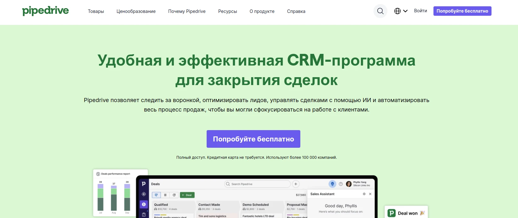The width and height of the screenshot is (518, 218).
Task: Click the Qualified column header in preview
Action: pyautogui.click(x=161, y=205)
